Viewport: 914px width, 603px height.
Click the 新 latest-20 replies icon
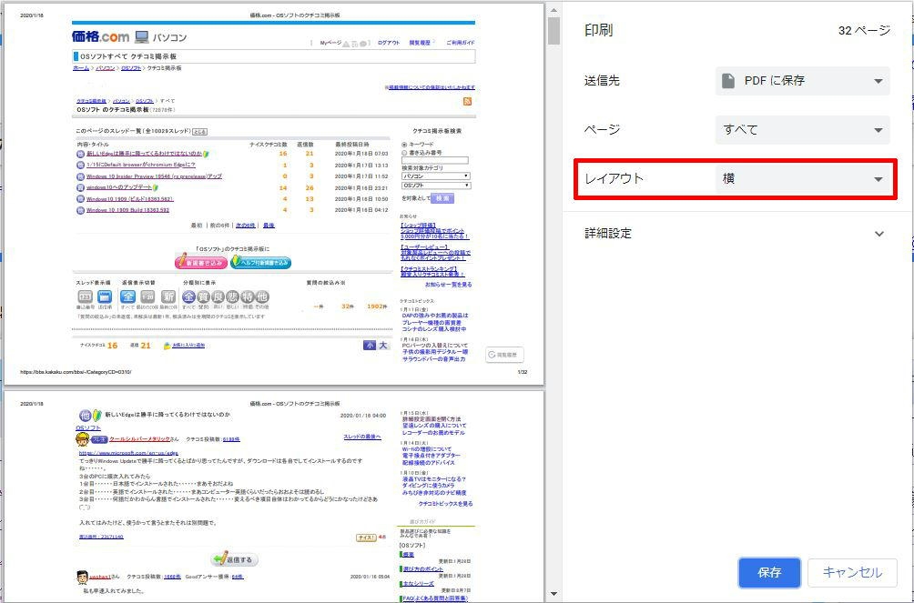click(168, 296)
